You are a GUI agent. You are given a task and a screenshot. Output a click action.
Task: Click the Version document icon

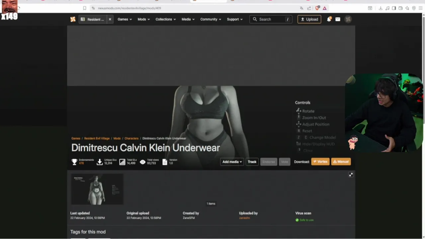pyautogui.click(x=165, y=162)
